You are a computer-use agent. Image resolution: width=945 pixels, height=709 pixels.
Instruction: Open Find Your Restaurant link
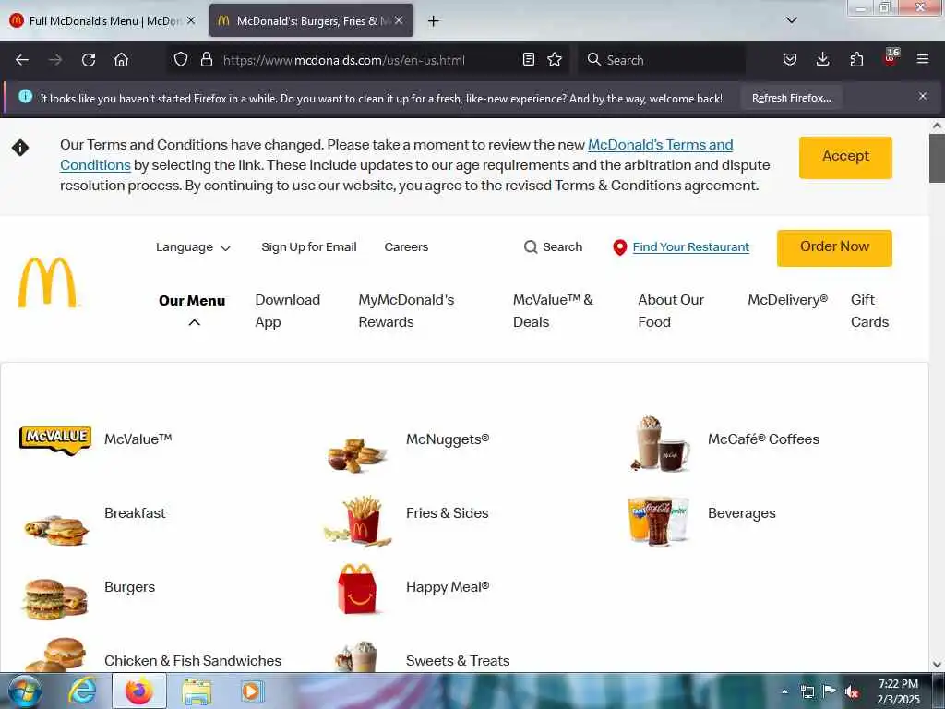[690, 247]
